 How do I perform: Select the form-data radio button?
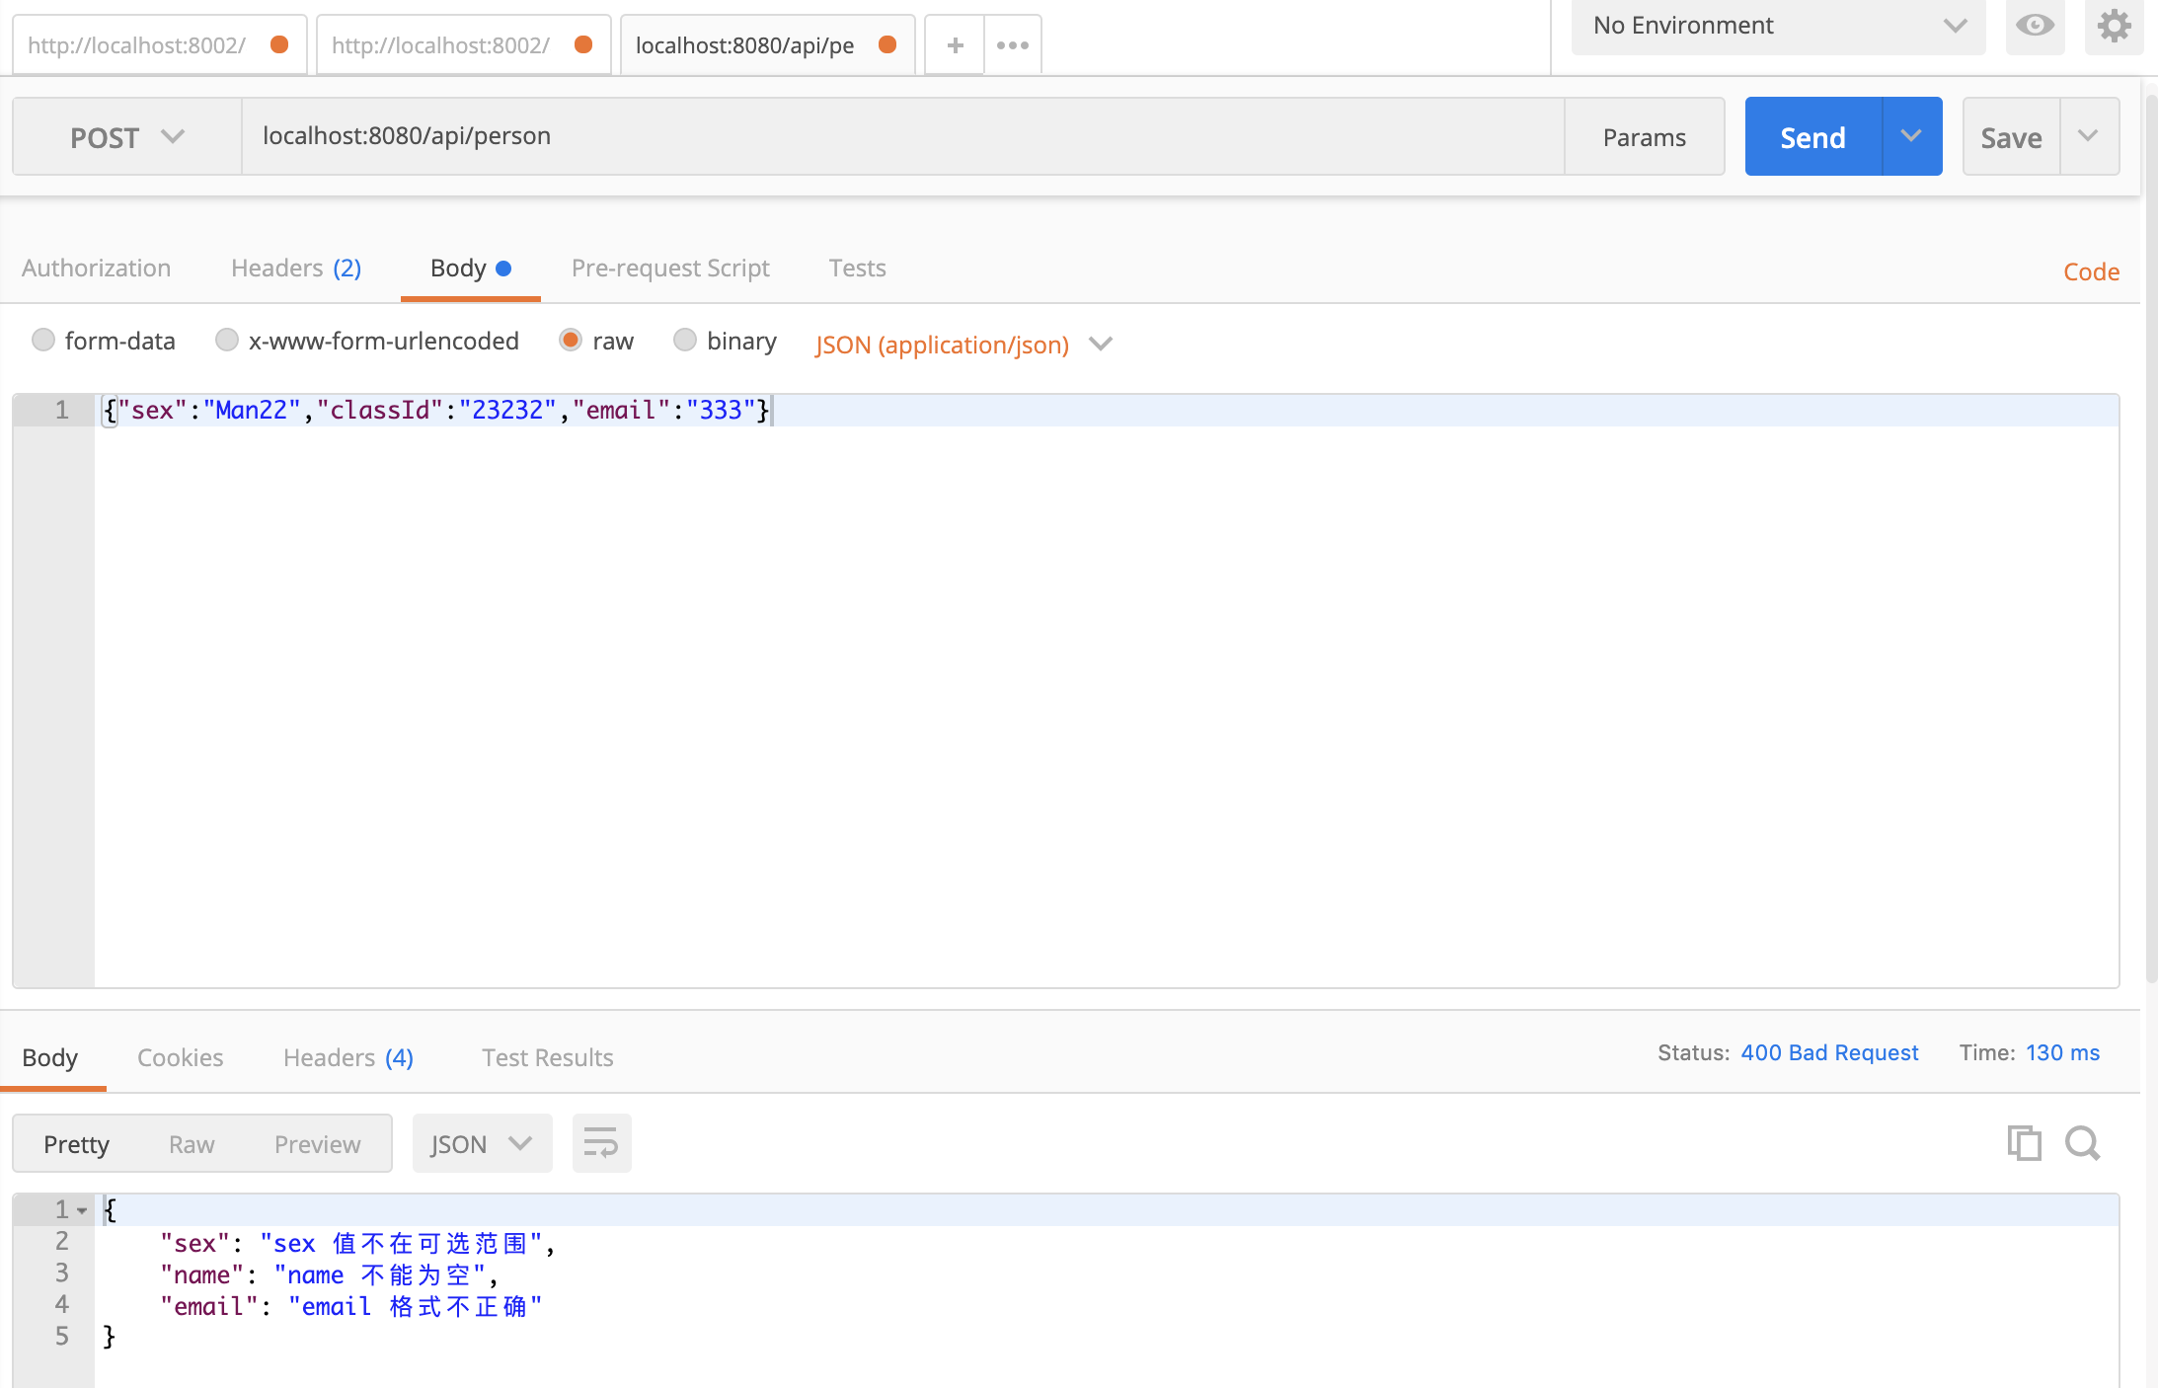[x=44, y=342]
